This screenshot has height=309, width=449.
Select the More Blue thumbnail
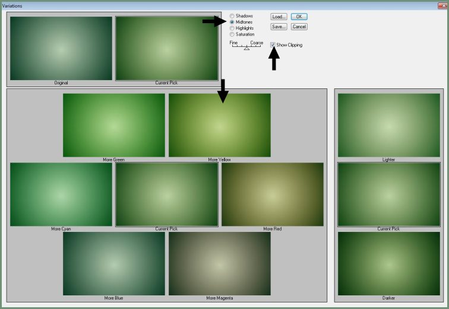114,263
